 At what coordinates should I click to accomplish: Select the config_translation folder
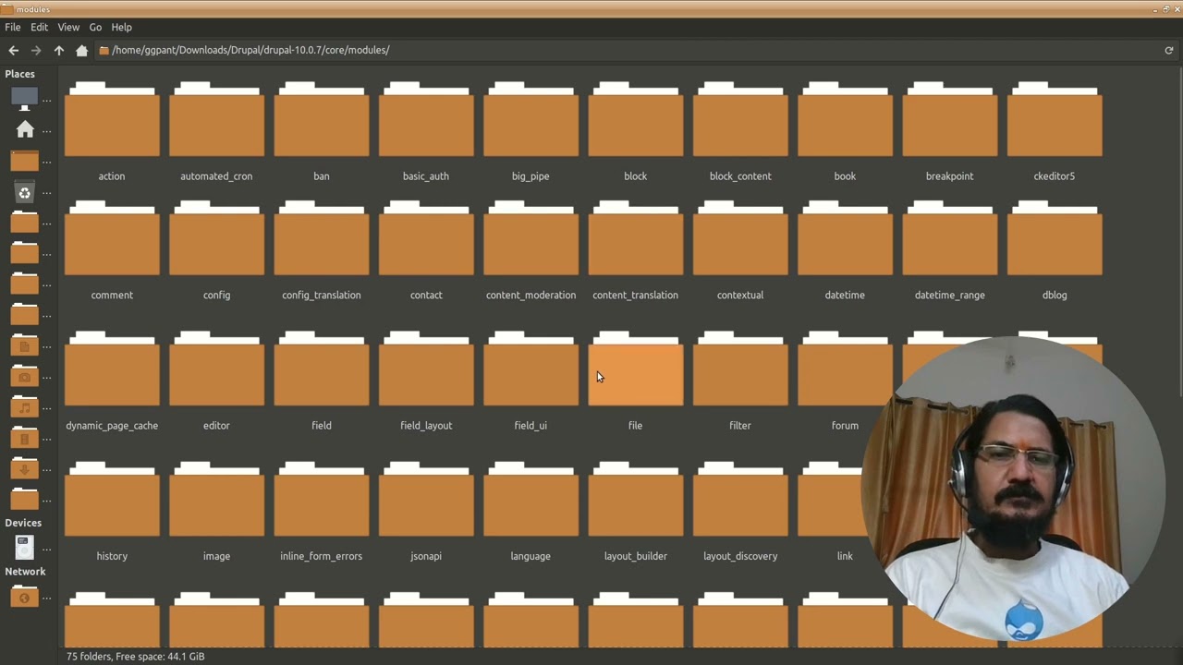[x=322, y=239]
